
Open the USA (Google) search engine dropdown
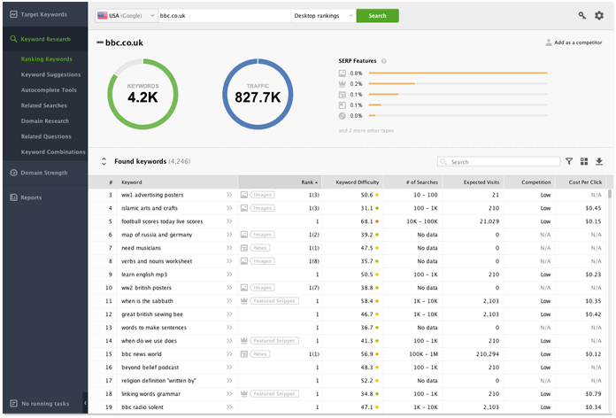(124, 16)
